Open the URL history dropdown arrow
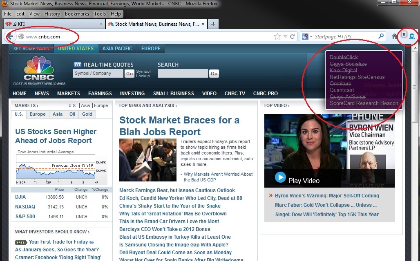This screenshot has height=273, width=420. pos(285,36)
